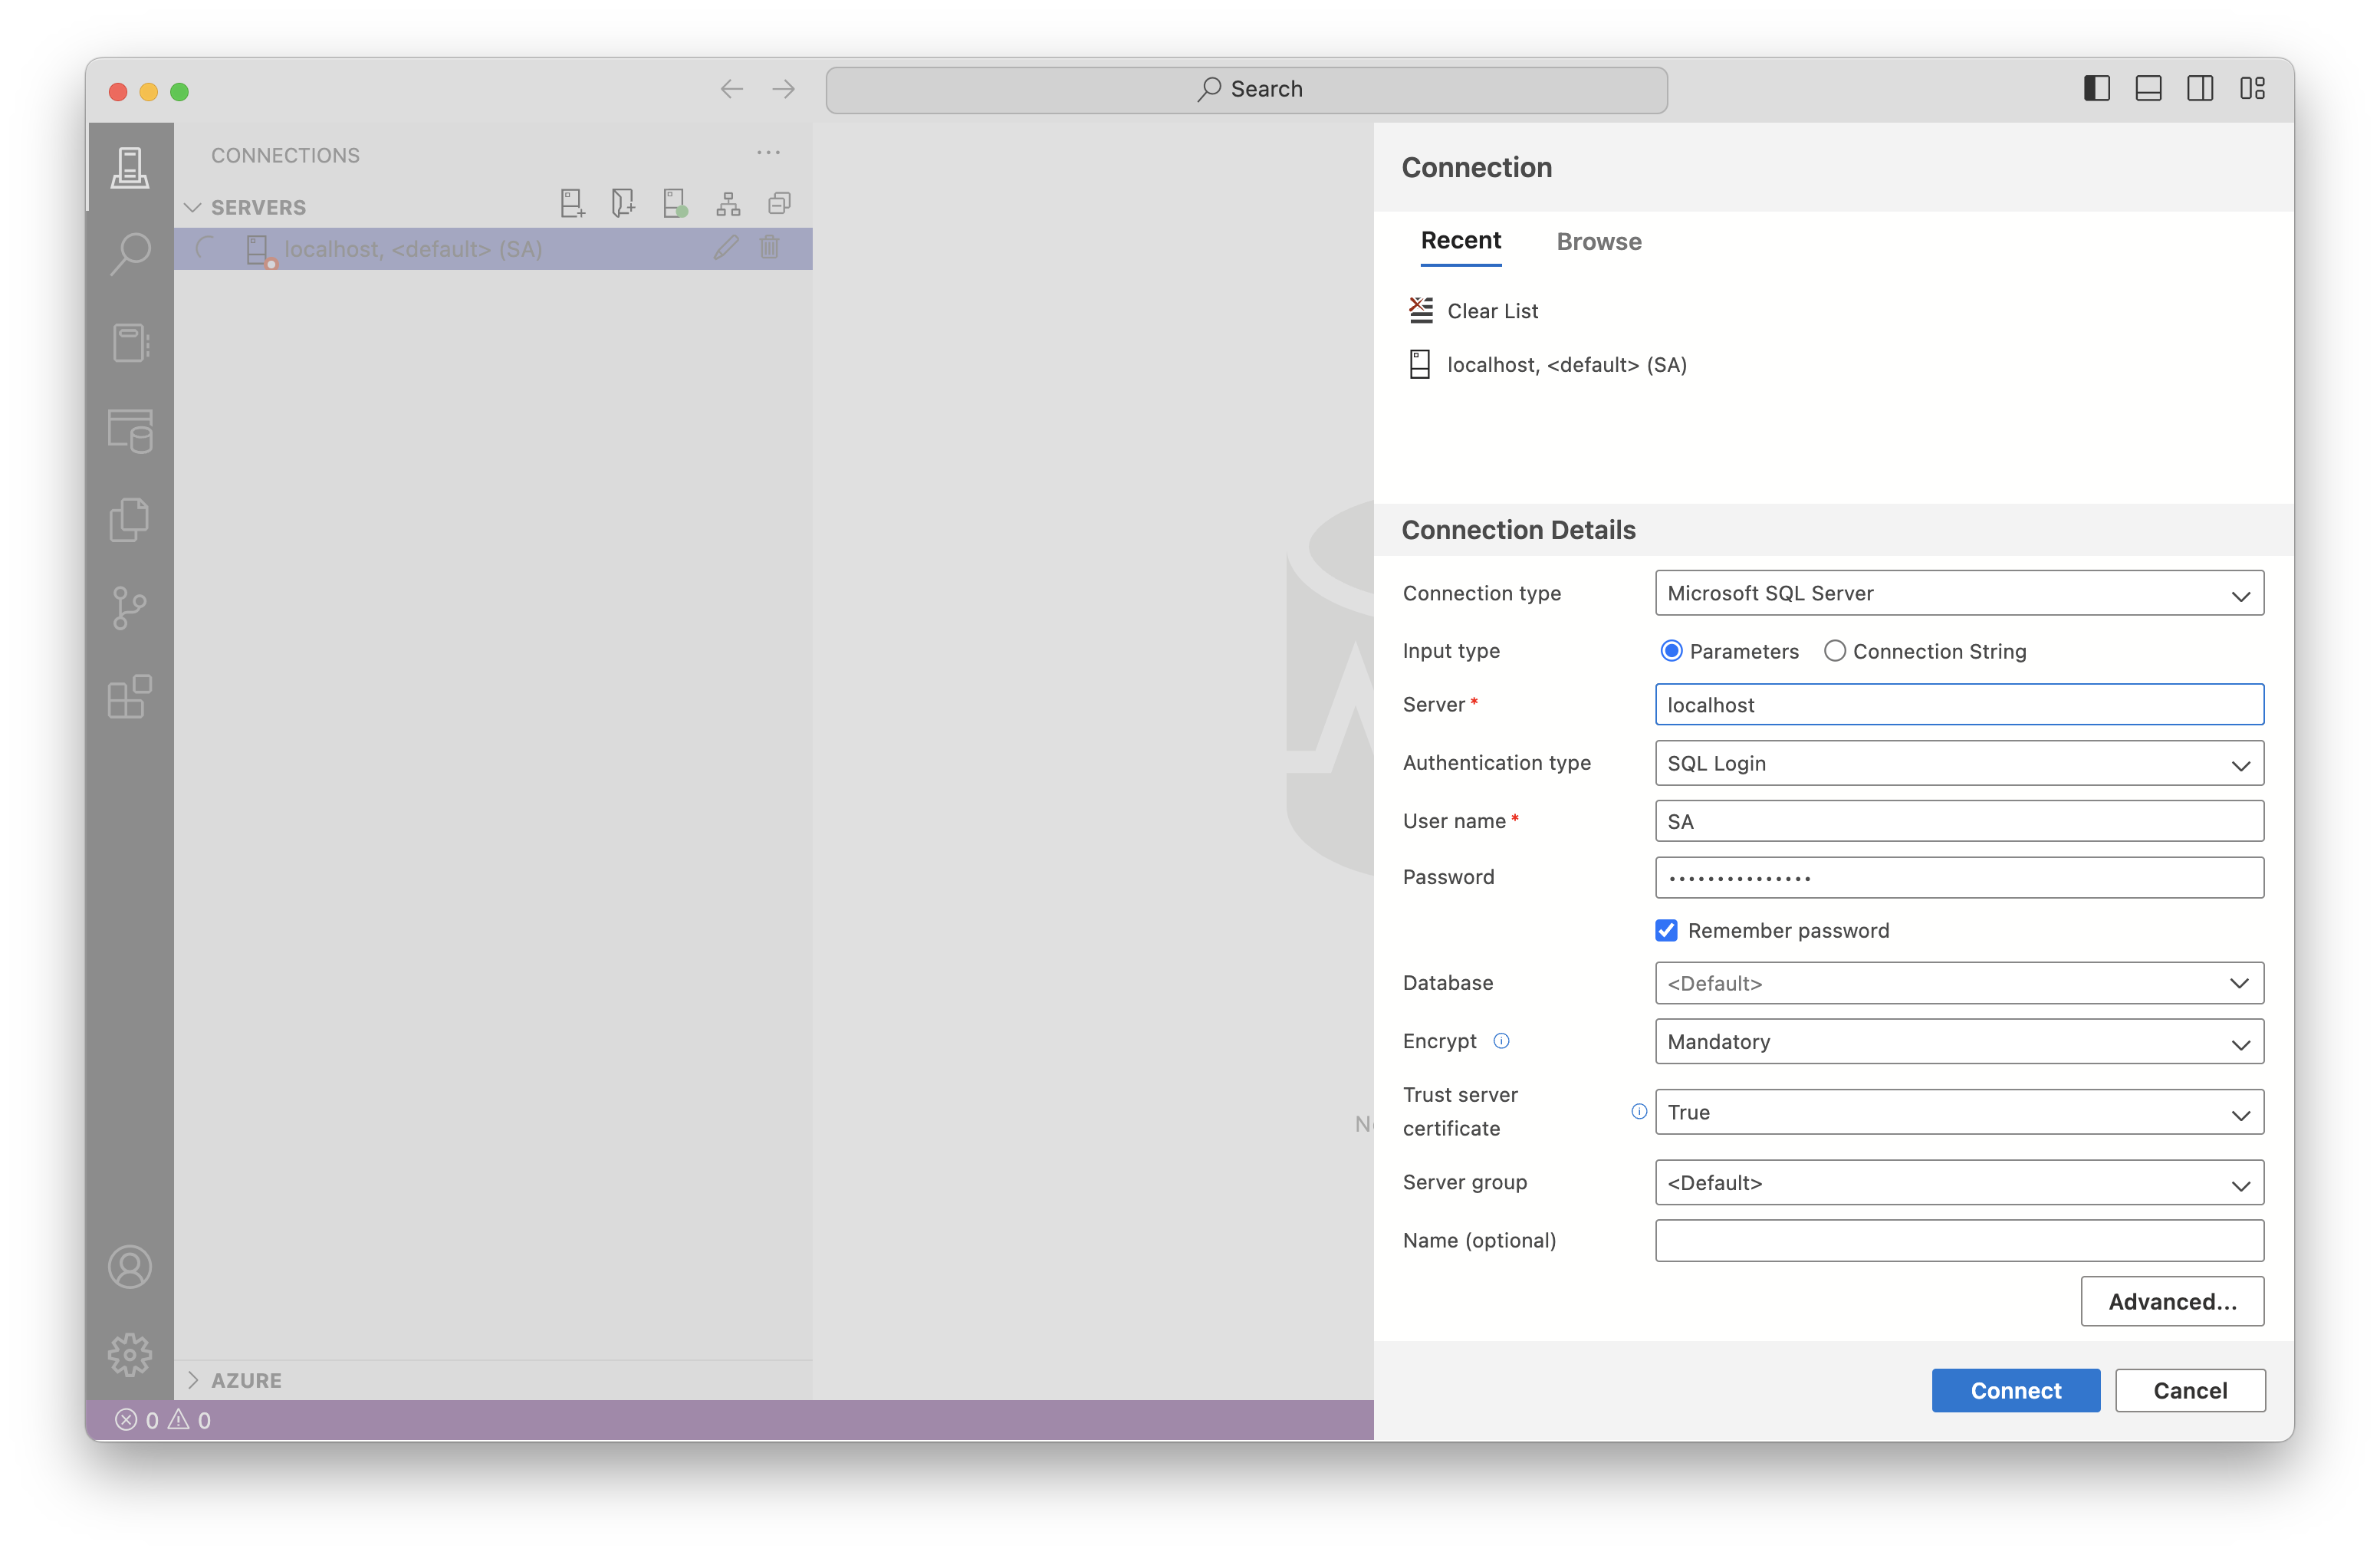Click errors count in status bar

[137, 1420]
